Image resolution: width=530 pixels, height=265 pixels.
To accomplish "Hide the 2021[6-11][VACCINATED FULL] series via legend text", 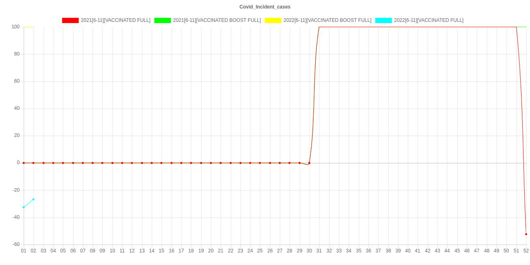I will pyautogui.click(x=115, y=20).
